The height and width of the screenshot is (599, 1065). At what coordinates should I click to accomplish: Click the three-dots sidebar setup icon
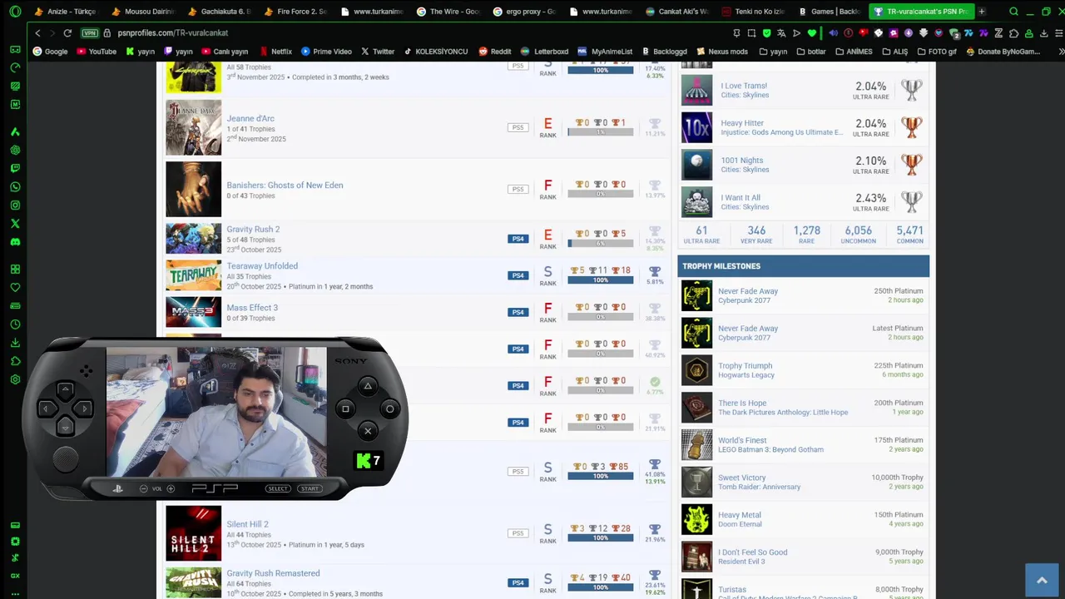click(x=15, y=593)
